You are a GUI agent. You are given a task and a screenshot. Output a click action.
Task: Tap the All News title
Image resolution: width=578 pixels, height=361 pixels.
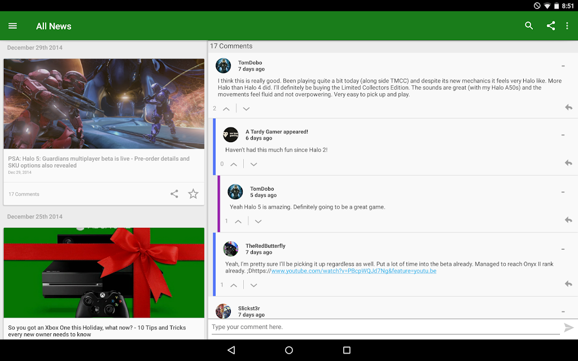[x=54, y=26]
